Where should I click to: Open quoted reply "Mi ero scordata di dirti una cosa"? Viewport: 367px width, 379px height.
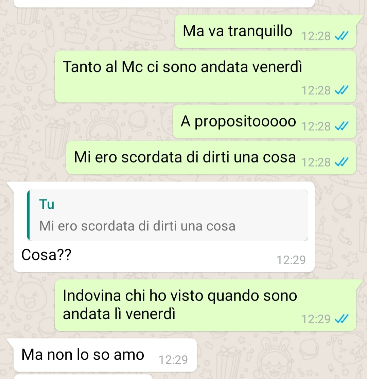(168, 215)
